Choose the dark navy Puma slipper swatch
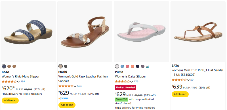Image resolution: width=227 pixels, height=110 pixels. point(138,66)
